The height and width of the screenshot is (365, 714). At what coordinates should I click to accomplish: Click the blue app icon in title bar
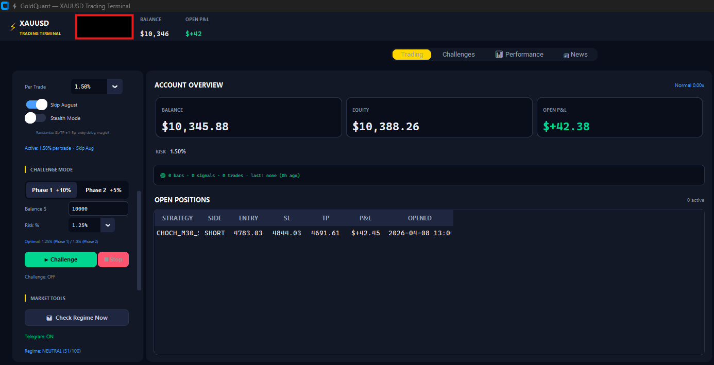coord(5,6)
